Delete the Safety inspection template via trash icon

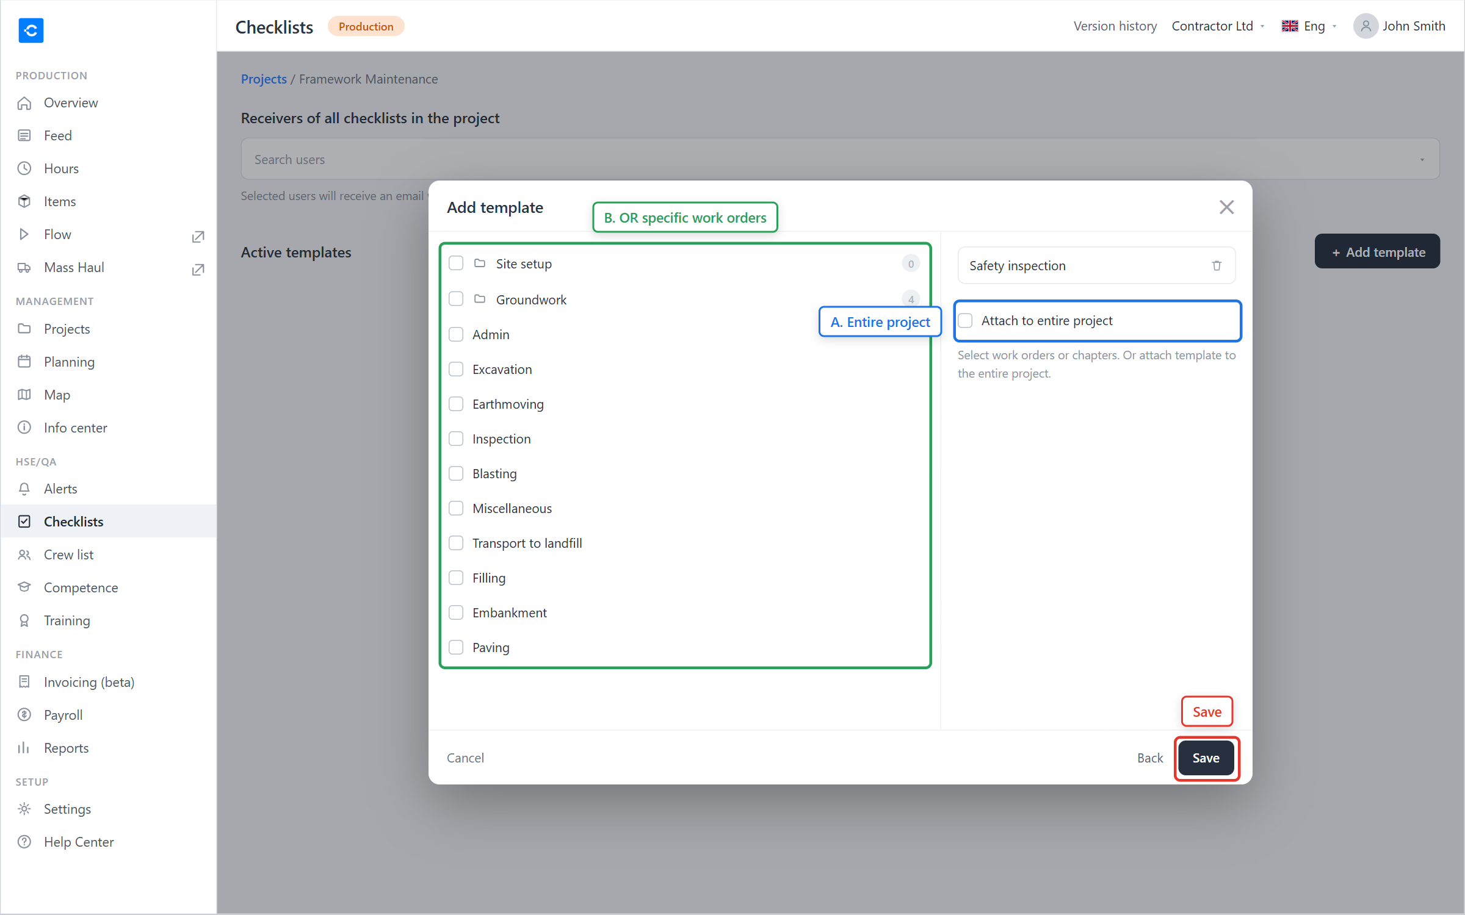[1217, 265]
